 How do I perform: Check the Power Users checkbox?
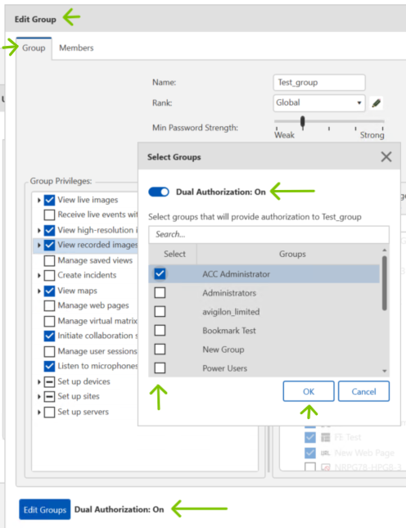tap(160, 368)
